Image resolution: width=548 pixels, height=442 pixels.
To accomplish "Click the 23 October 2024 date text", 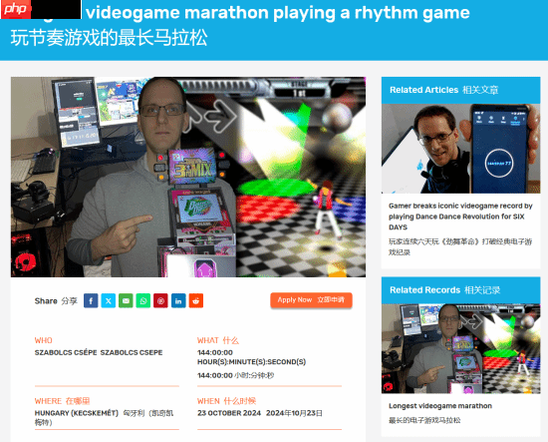I will [229, 413].
